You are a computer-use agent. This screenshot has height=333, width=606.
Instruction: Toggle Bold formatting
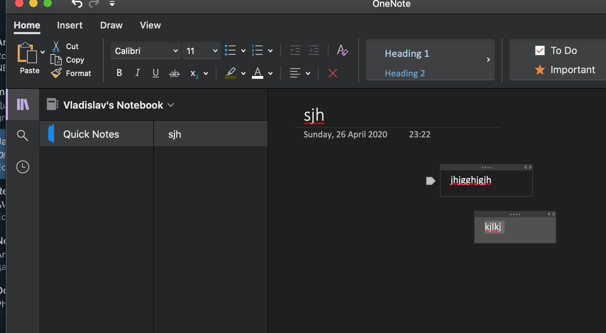click(x=119, y=73)
